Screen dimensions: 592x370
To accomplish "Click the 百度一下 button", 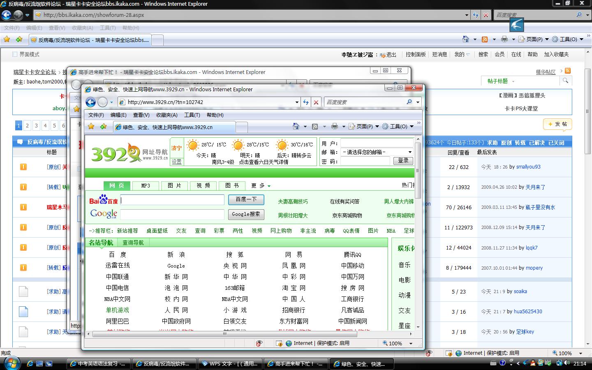I will pyautogui.click(x=246, y=200).
